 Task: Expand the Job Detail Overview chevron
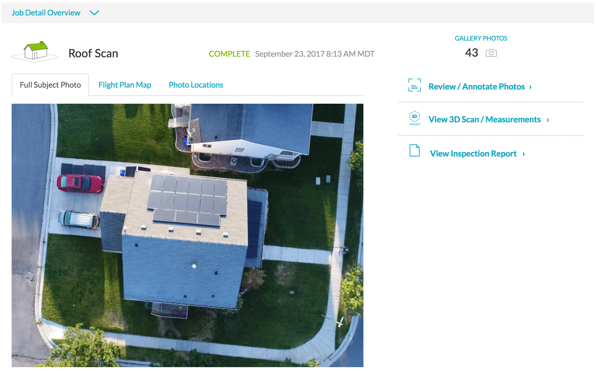point(94,13)
